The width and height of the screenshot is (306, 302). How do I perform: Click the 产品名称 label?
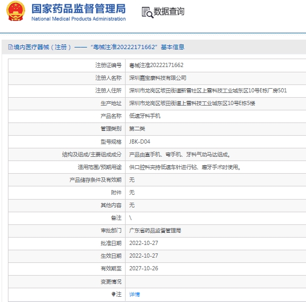click(x=111, y=116)
